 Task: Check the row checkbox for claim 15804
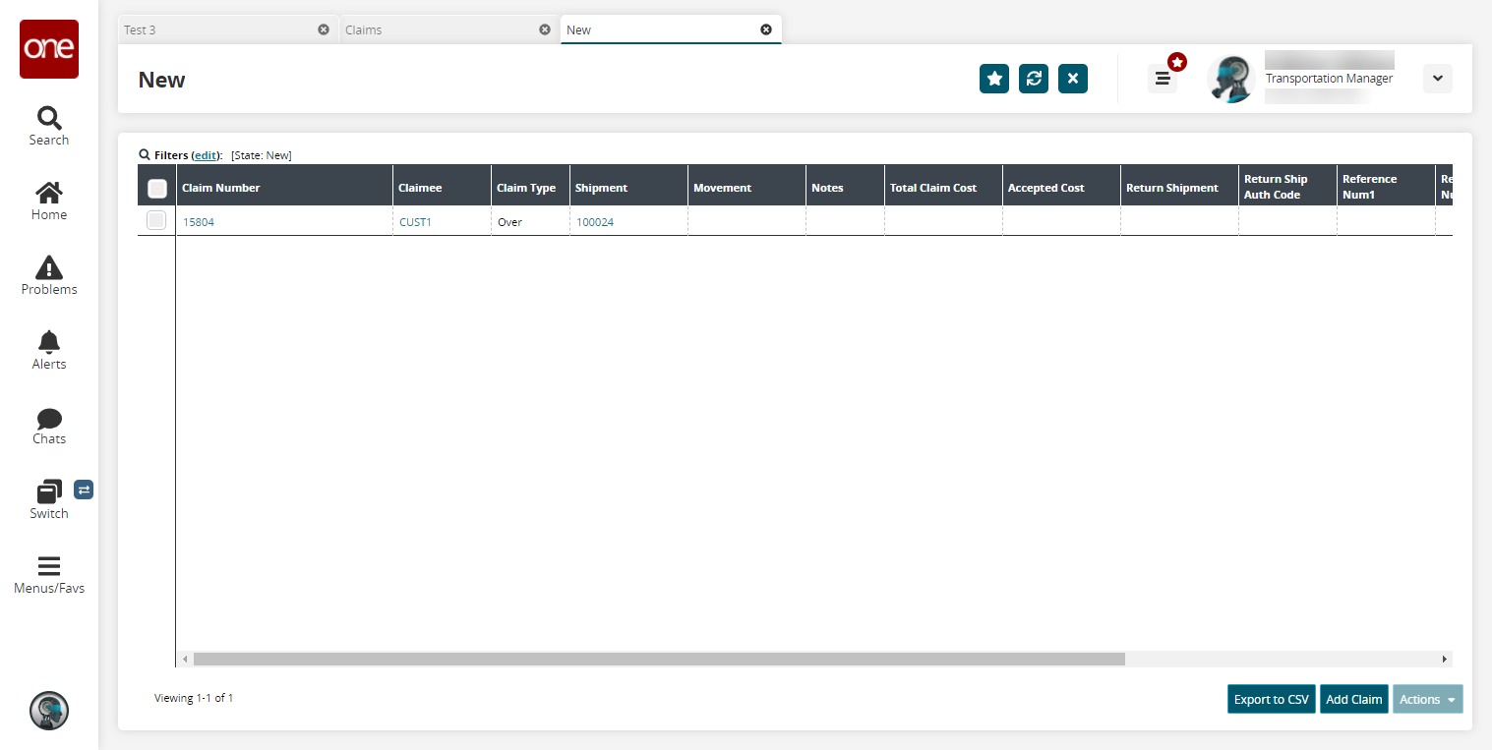click(156, 221)
